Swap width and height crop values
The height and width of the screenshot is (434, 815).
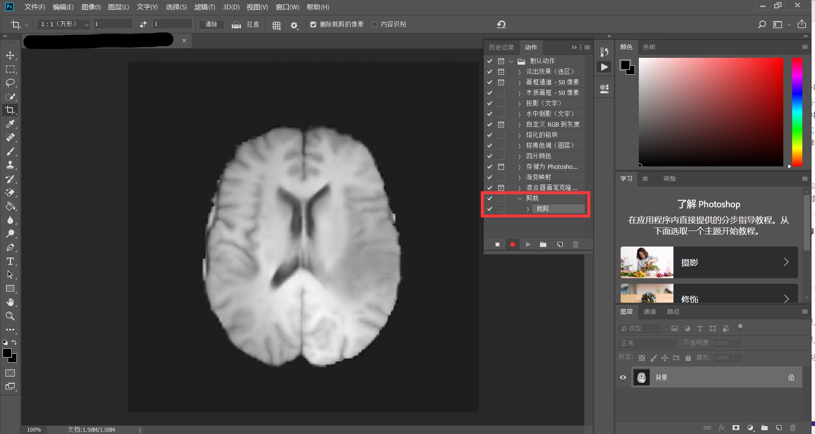click(x=143, y=24)
